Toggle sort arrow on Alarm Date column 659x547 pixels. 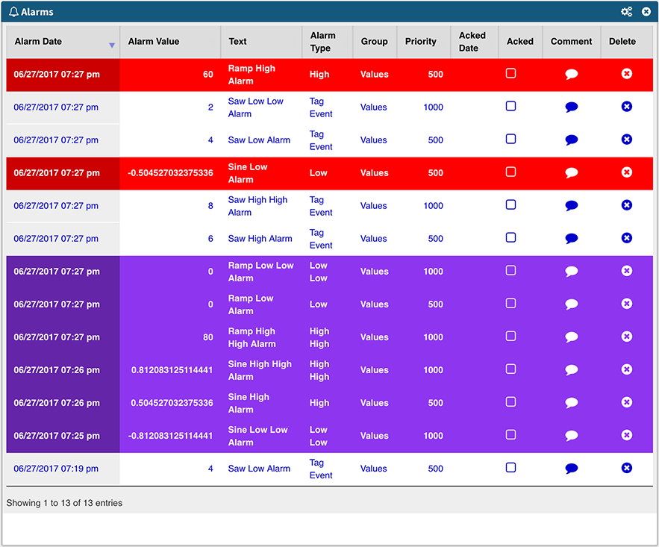(x=112, y=46)
